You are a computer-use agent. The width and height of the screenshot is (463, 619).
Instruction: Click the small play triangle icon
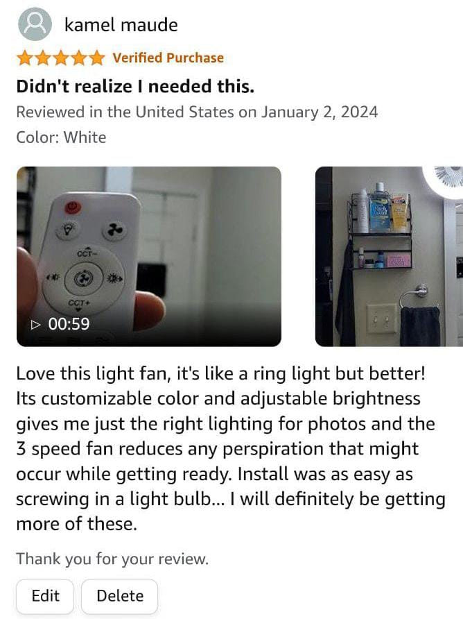pyautogui.click(x=36, y=325)
